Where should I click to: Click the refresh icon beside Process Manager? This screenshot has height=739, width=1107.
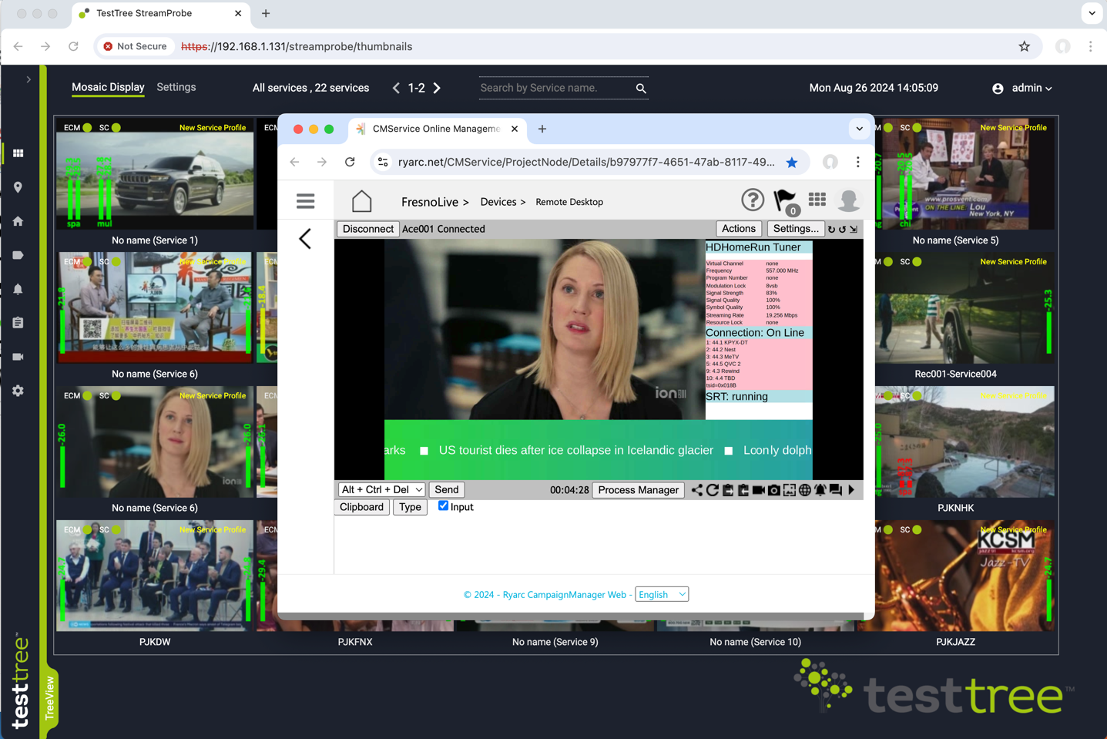pyautogui.click(x=713, y=490)
